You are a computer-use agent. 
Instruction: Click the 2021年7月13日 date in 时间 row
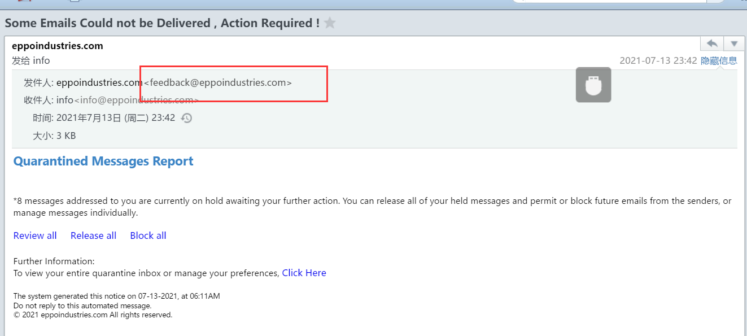pos(89,118)
